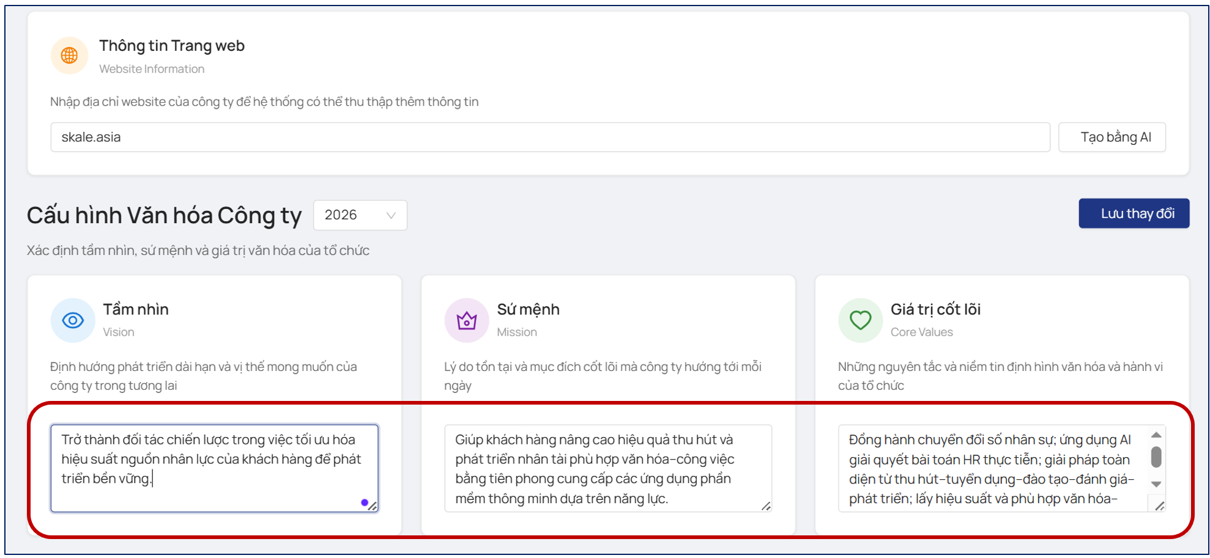Click the Core Values subtitle text

coord(922,332)
